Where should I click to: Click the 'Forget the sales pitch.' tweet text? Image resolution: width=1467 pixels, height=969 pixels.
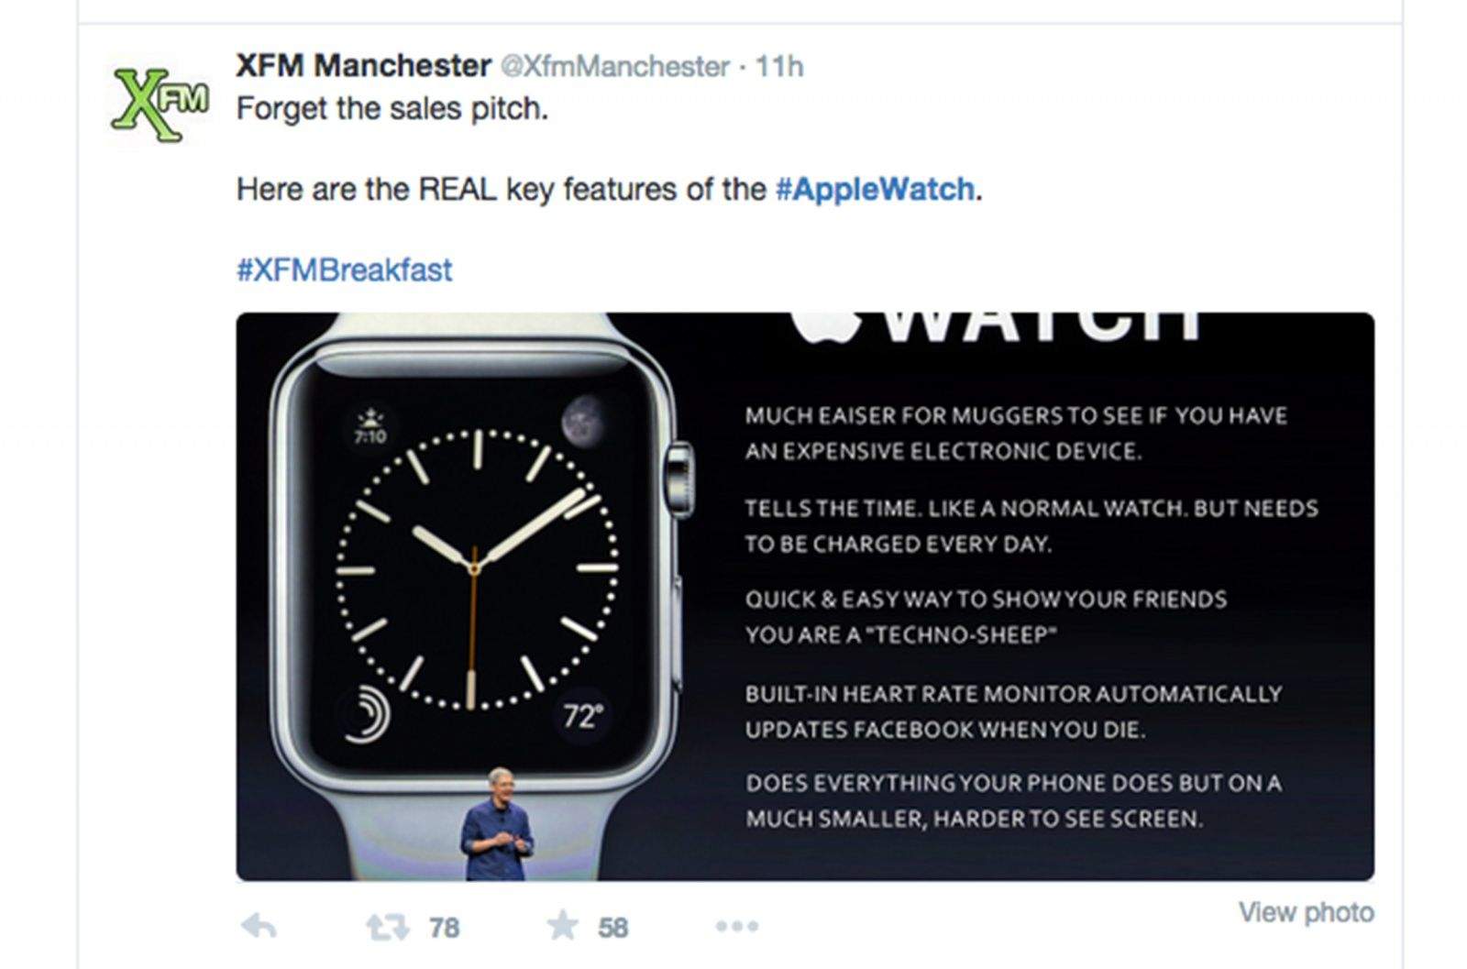click(392, 108)
